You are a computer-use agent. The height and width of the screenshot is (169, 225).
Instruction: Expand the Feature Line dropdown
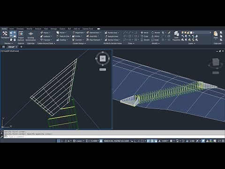(x=64, y=36)
